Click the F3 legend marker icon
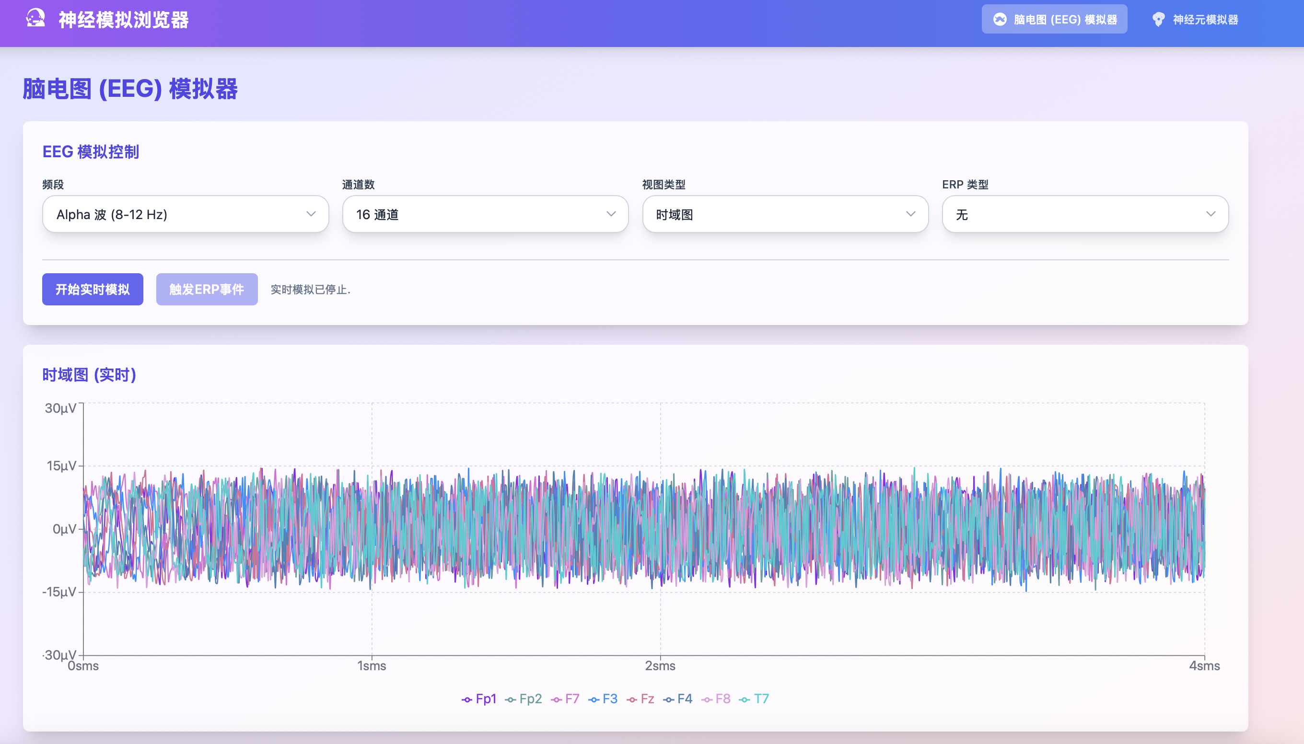Screen dimensions: 1304x744 coord(593,699)
